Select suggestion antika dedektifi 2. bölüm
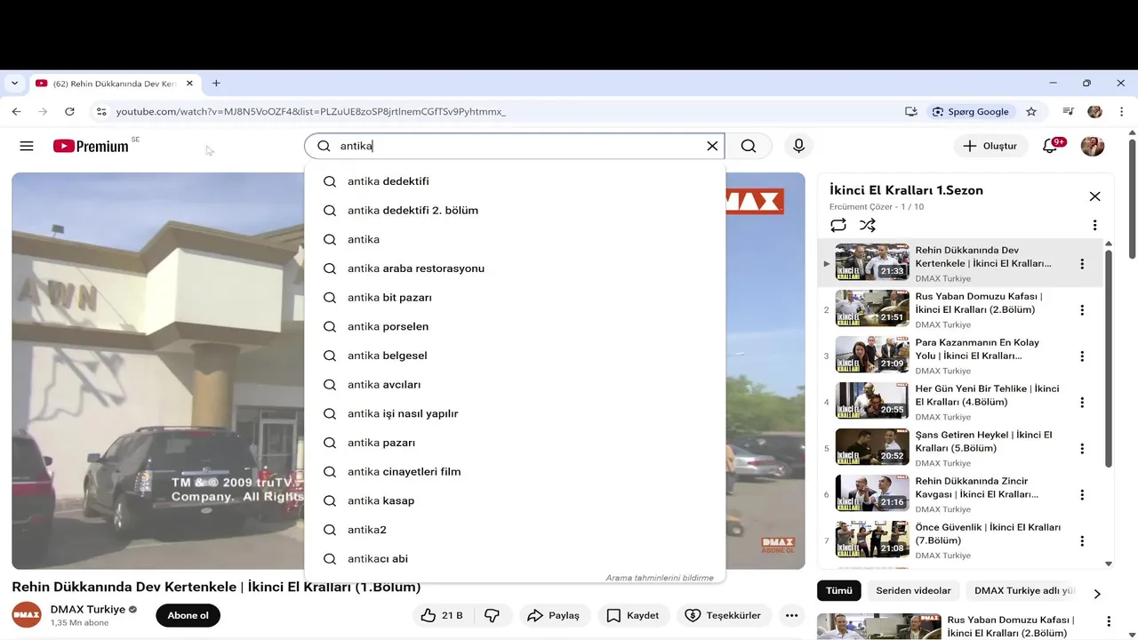The height and width of the screenshot is (640, 1138). (515, 211)
